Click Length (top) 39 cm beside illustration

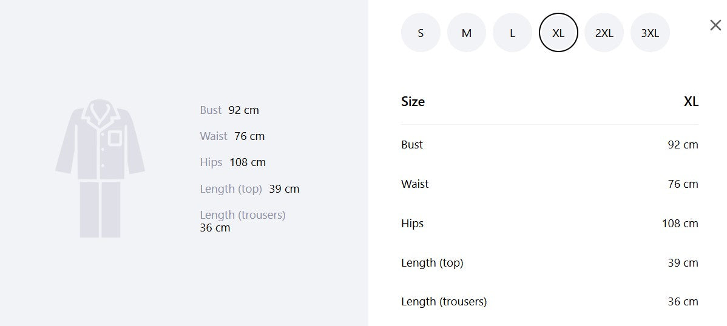pyautogui.click(x=249, y=189)
